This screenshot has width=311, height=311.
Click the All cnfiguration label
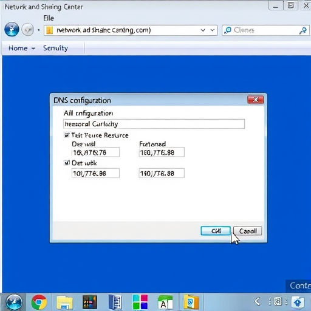[88, 114]
